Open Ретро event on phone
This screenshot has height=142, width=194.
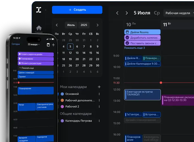click(27, 107)
